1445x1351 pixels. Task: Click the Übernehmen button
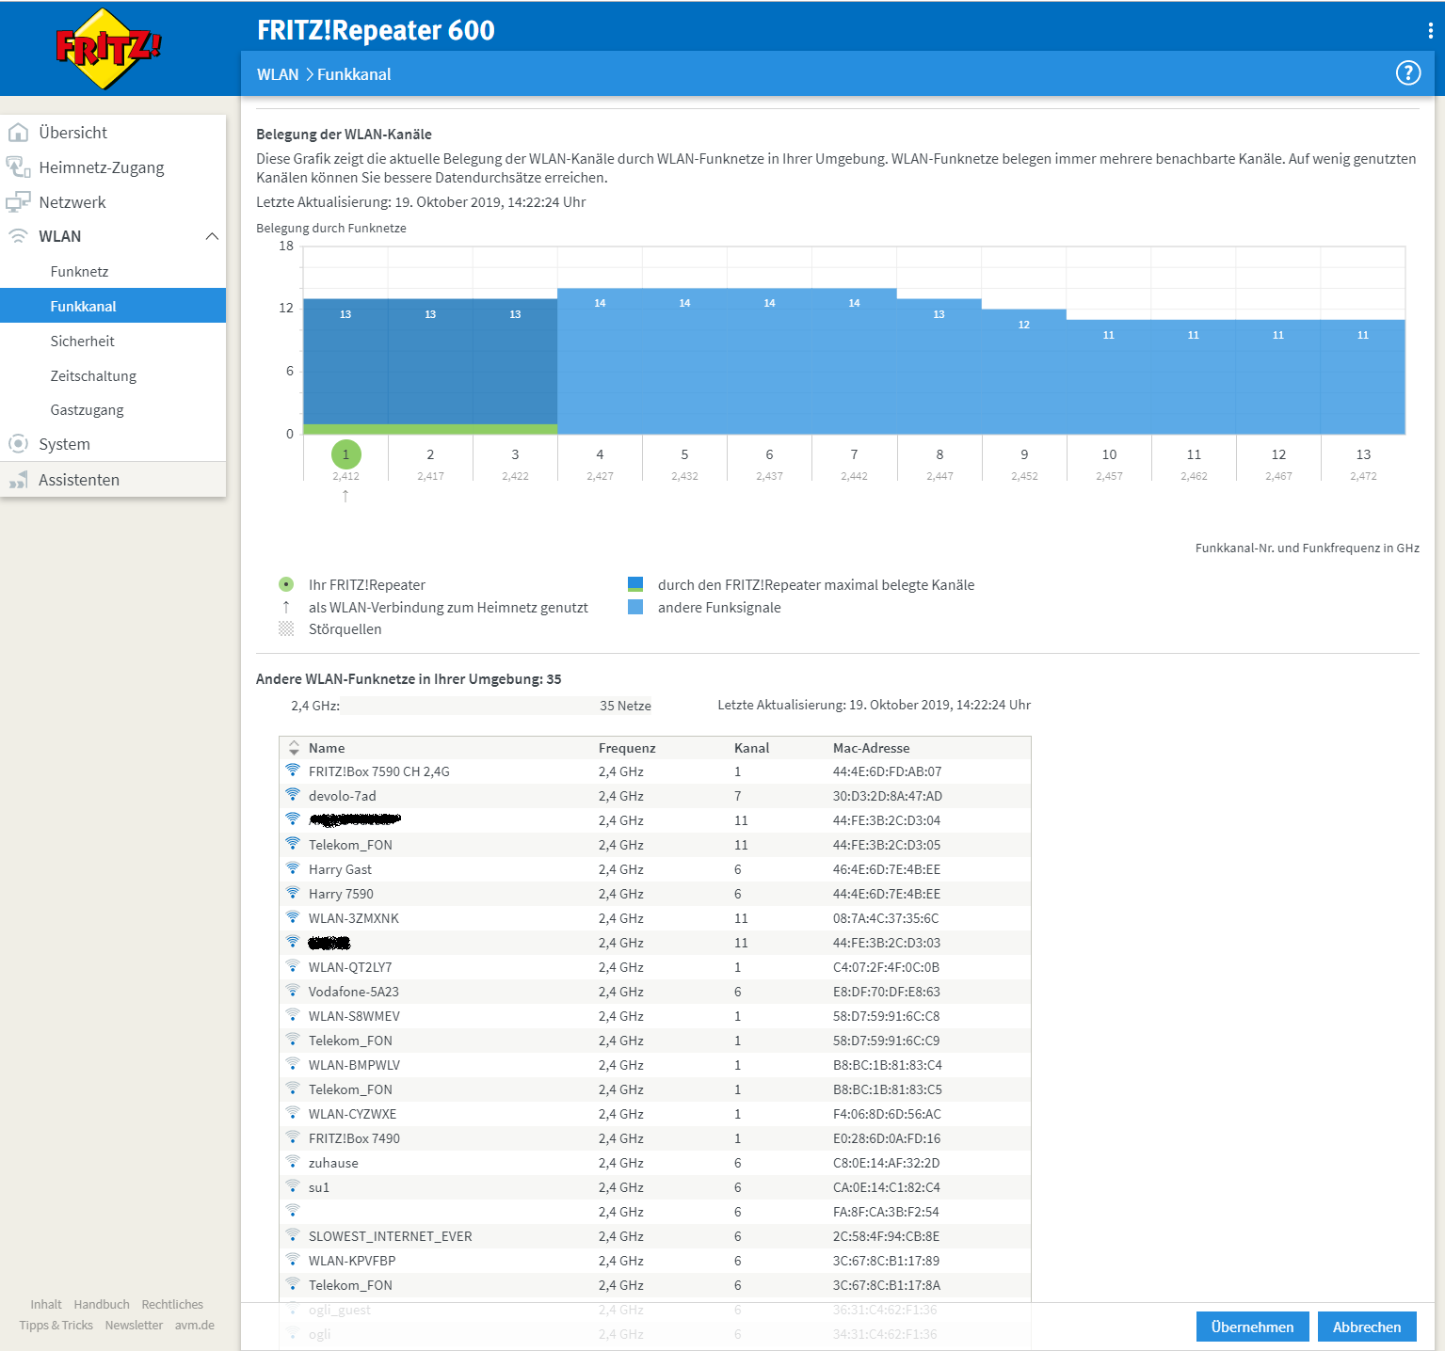coord(1252,1327)
